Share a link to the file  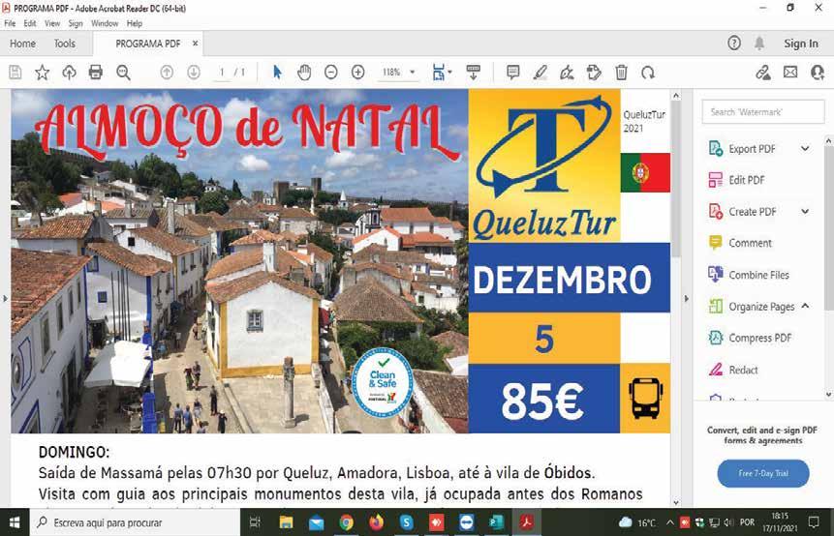coord(764,72)
